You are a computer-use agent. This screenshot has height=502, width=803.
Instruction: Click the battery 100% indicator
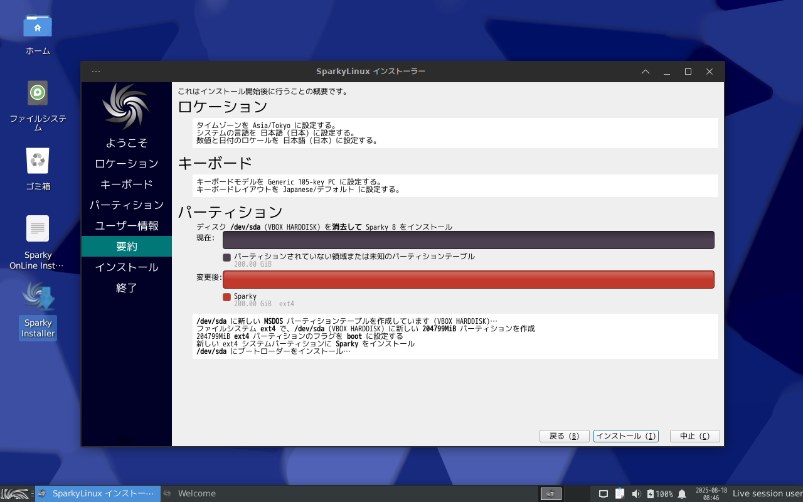659,494
